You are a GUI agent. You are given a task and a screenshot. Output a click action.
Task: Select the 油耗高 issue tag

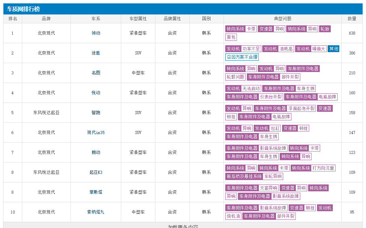tap(286, 49)
